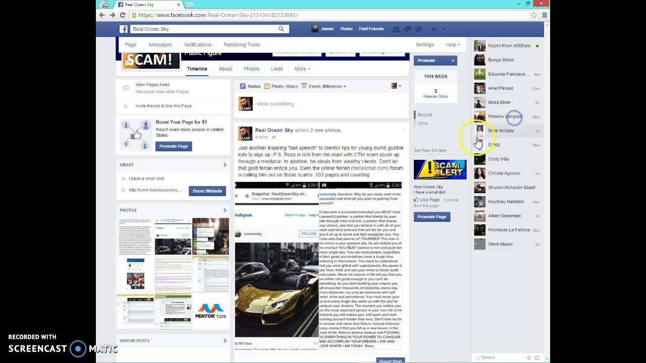The image size is (646, 363).
Task: Click the Promote Page button under Boost
Action: 174,146
